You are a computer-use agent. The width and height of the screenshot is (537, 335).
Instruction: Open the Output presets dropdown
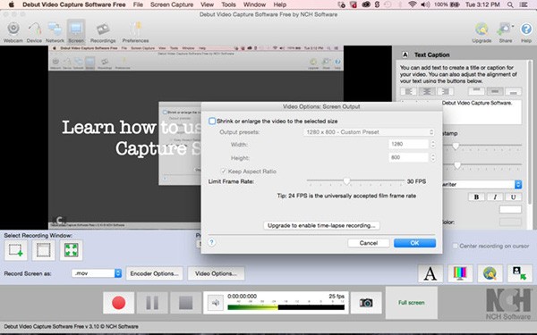(x=369, y=132)
